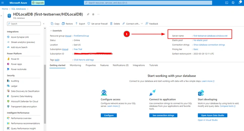244x131 pixels.
Task: Focus the sidebar Search field
Action: [x=24, y=24]
